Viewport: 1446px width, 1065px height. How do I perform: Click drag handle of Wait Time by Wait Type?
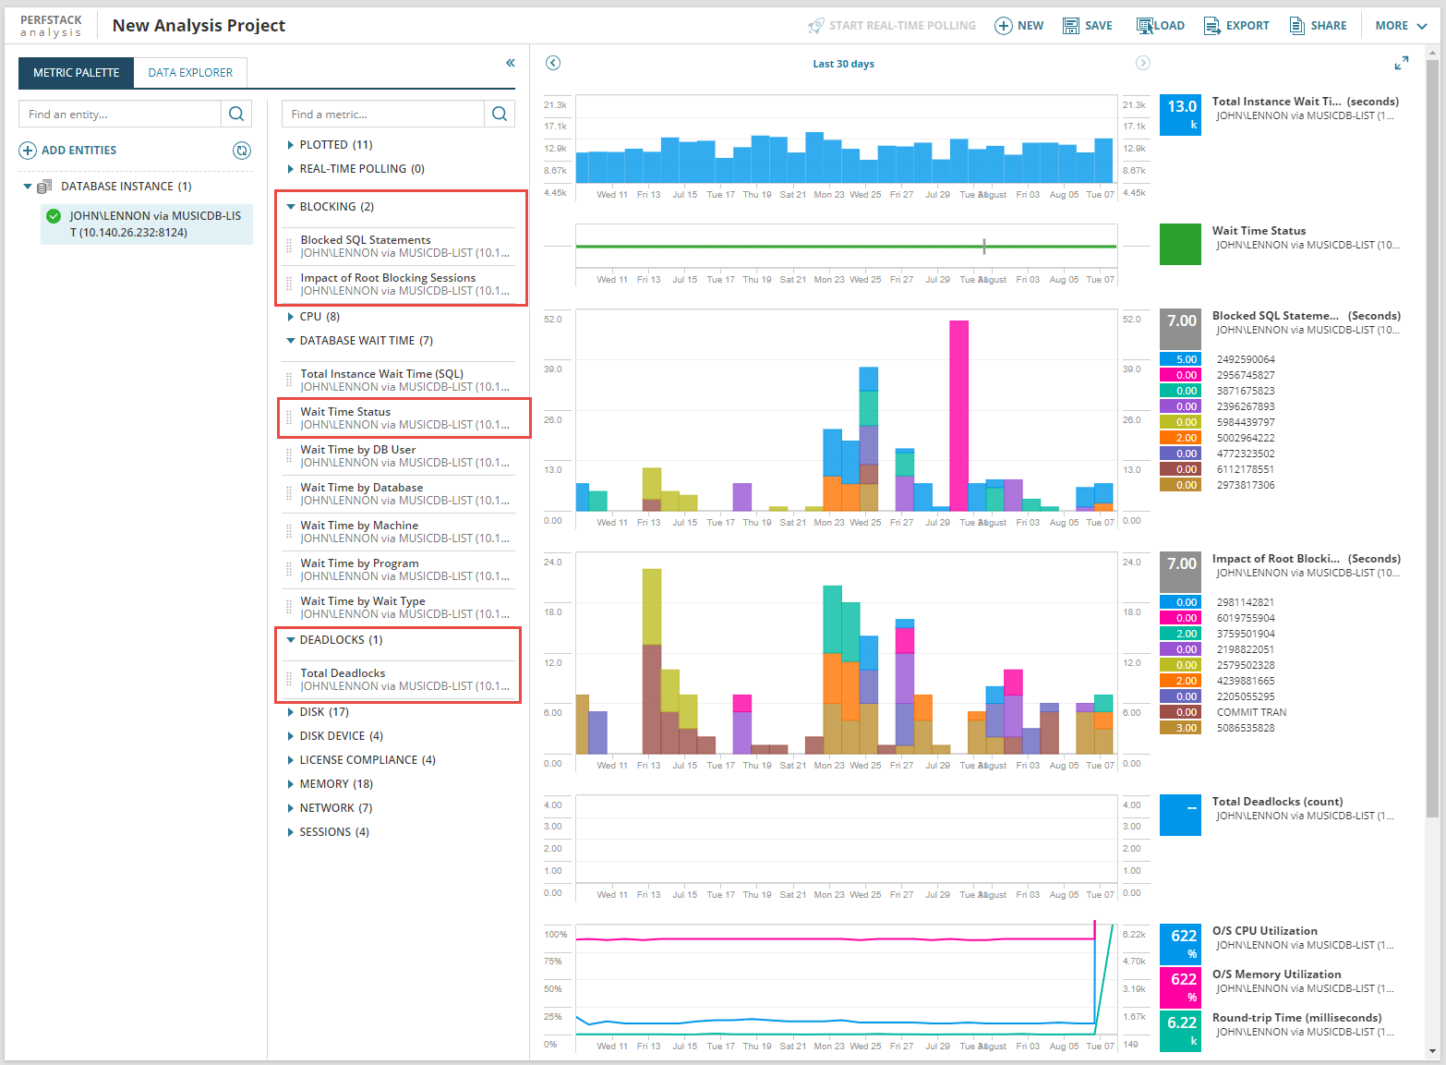coord(289,608)
